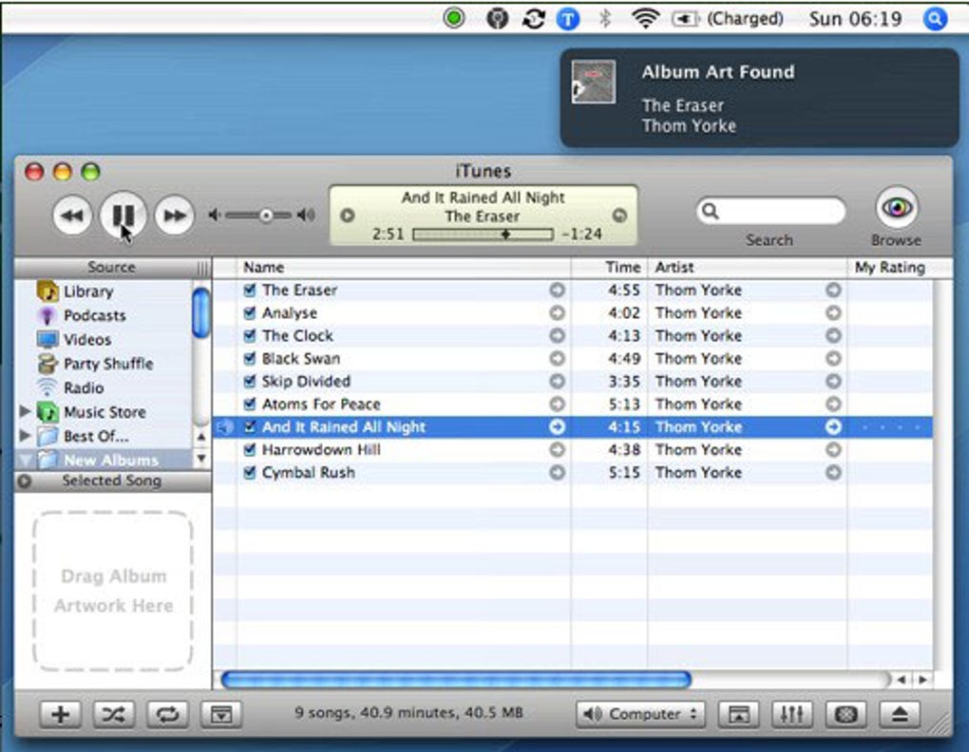969x752 pixels.
Task: Click Source list scrollbar down arrow
Action: 201,459
